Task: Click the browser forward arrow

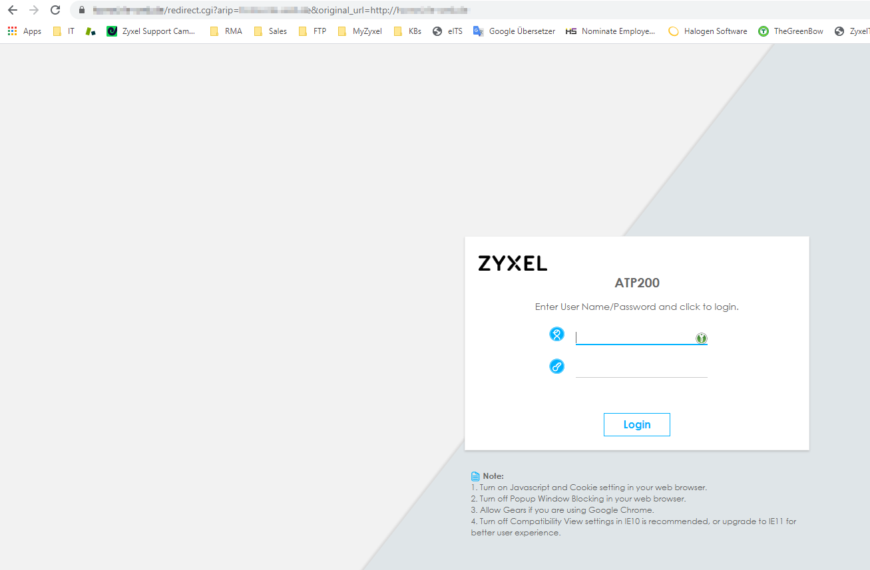Action: pyautogui.click(x=34, y=10)
